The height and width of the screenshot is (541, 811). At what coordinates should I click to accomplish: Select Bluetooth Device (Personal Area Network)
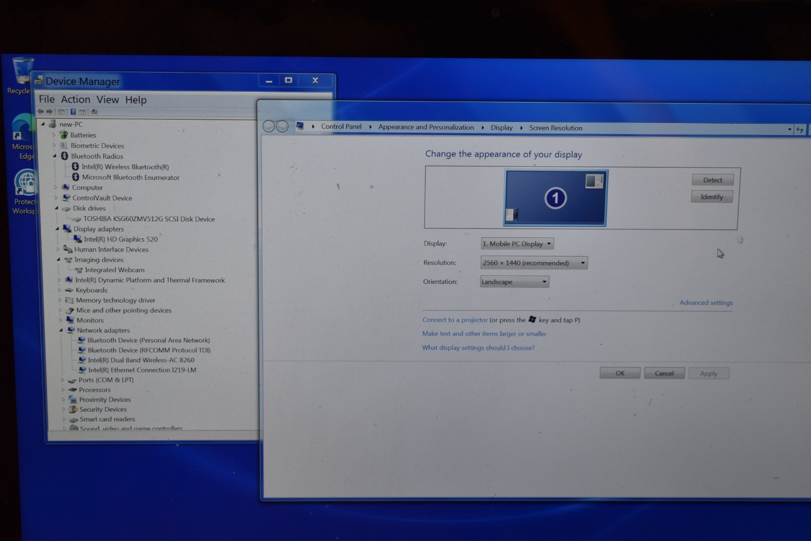coord(149,340)
